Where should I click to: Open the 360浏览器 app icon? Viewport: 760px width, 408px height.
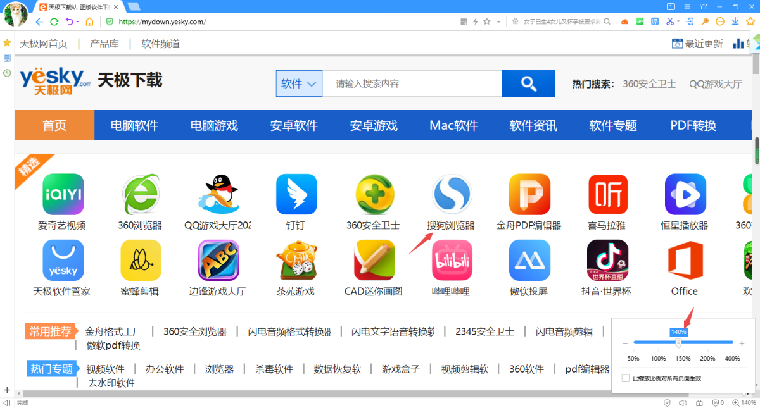point(141,194)
